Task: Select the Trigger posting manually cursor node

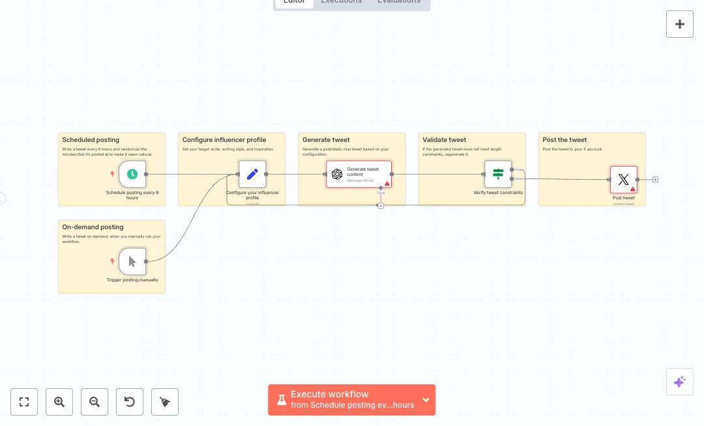Action: 132,261
